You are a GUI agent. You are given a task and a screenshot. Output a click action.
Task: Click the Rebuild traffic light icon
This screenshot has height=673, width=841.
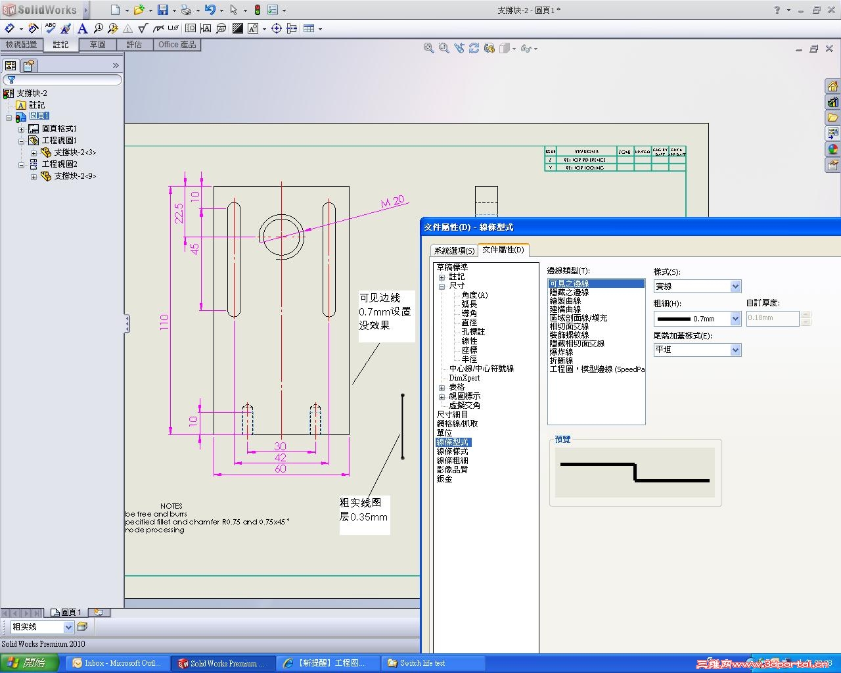click(x=257, y=10)
